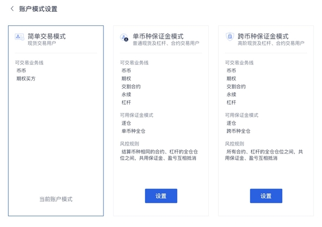Click 交割合约 in single-currency card
Screen dimensions: 322x227
pos(131,86)
